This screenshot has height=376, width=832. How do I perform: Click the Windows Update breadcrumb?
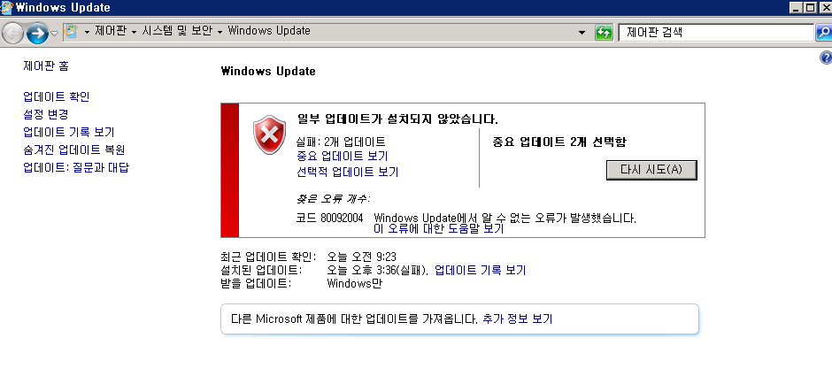[x=269, y=31]
